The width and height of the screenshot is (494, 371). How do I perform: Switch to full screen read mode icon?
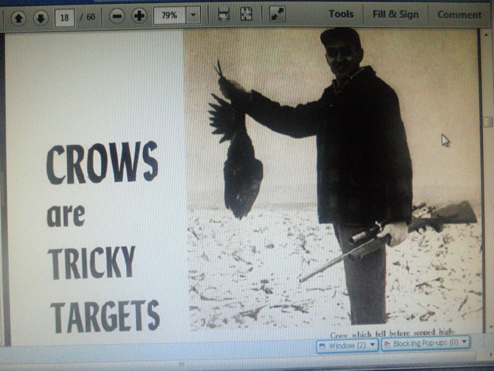click(x=277, y=14)
